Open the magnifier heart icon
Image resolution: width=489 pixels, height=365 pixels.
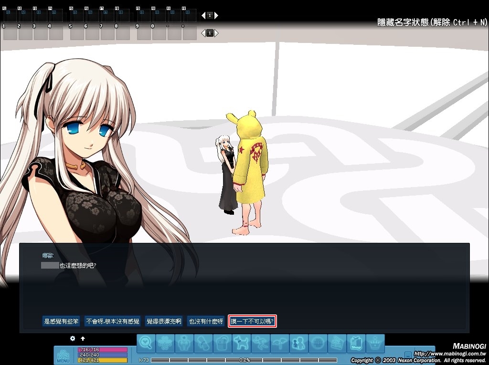coord(146,343)
